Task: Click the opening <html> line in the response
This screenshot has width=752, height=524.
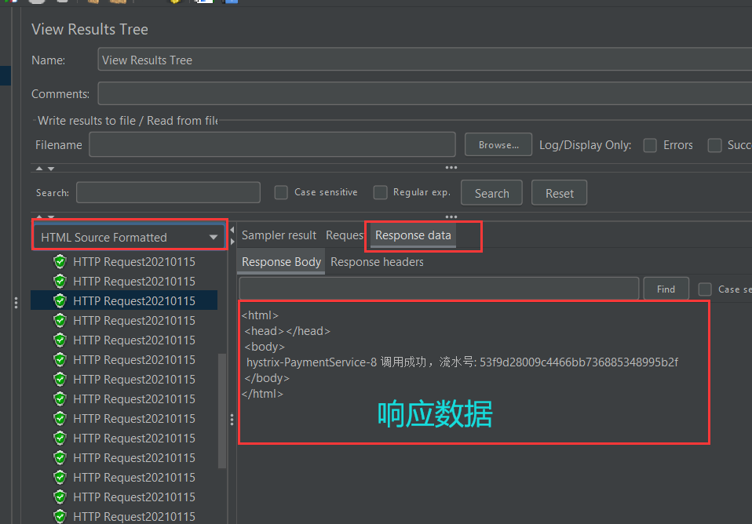Action: click(260, 315)
